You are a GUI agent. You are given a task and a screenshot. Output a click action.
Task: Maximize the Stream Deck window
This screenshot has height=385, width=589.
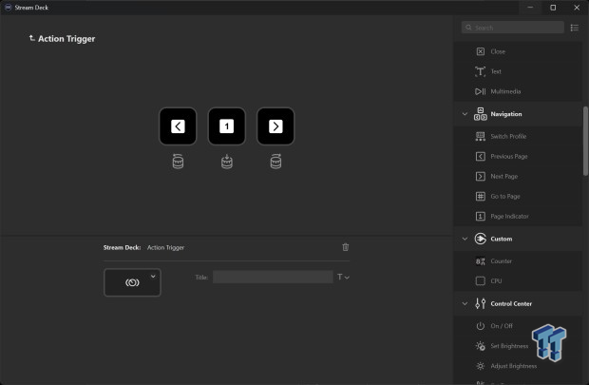tap(553, 8)
